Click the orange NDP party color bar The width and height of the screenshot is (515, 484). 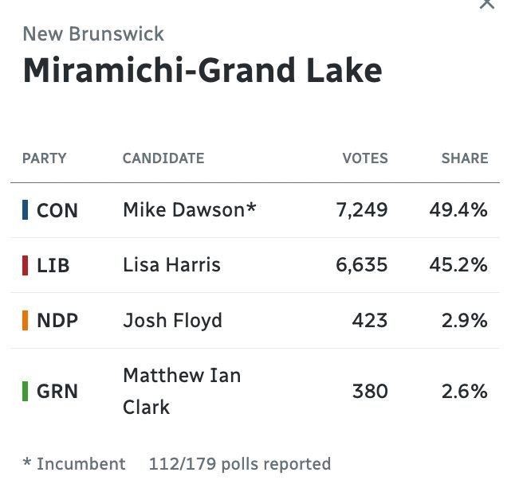(x=25, y=320)
